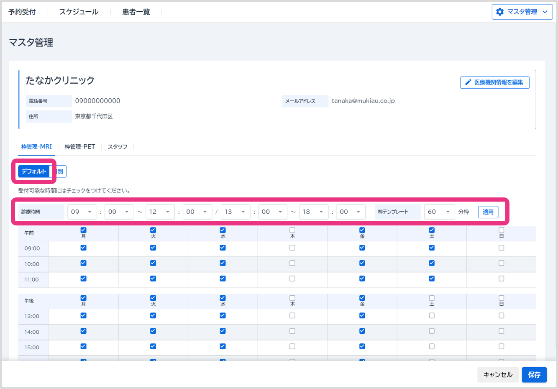Screen dimensions: 558x389
Task: Enable the 土 13:00 time slot checkbox
Action: [432, 316]
